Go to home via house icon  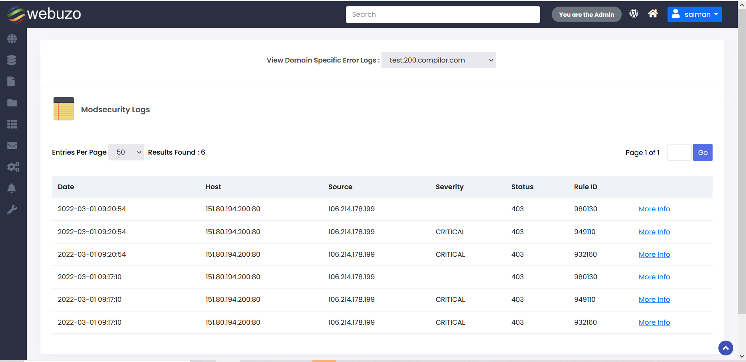coord(653,14)
